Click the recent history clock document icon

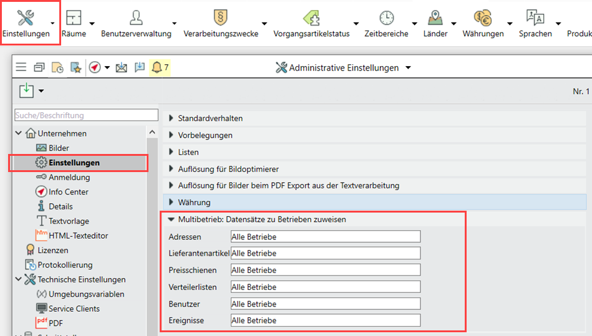(x=57, y=67)
